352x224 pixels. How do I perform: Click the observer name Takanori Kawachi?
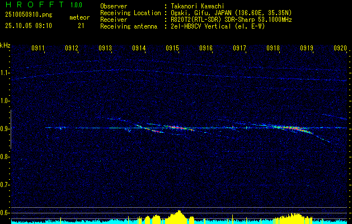click(196, 6)
